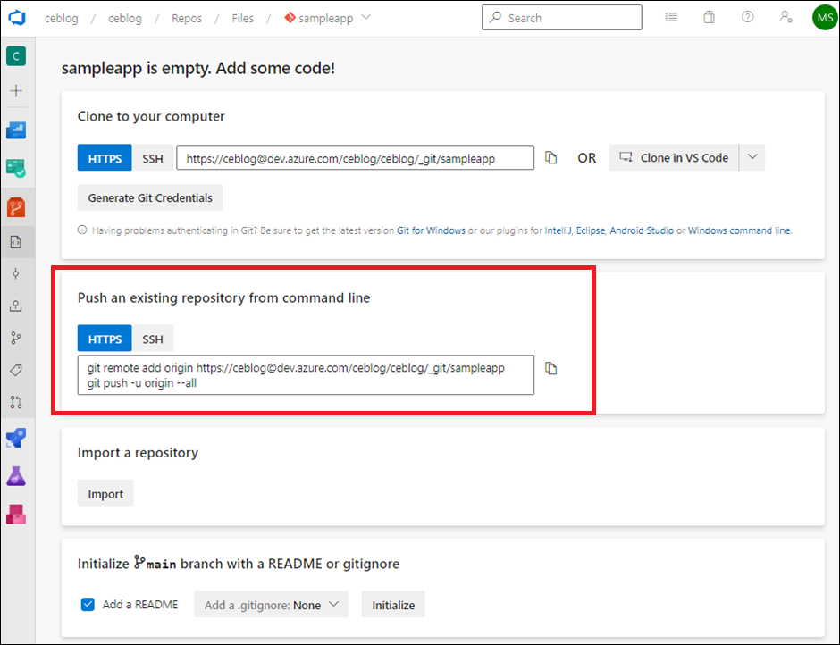The image size is (840, 645).
Task: Click the Import button
Action: [x=105, y=493]
